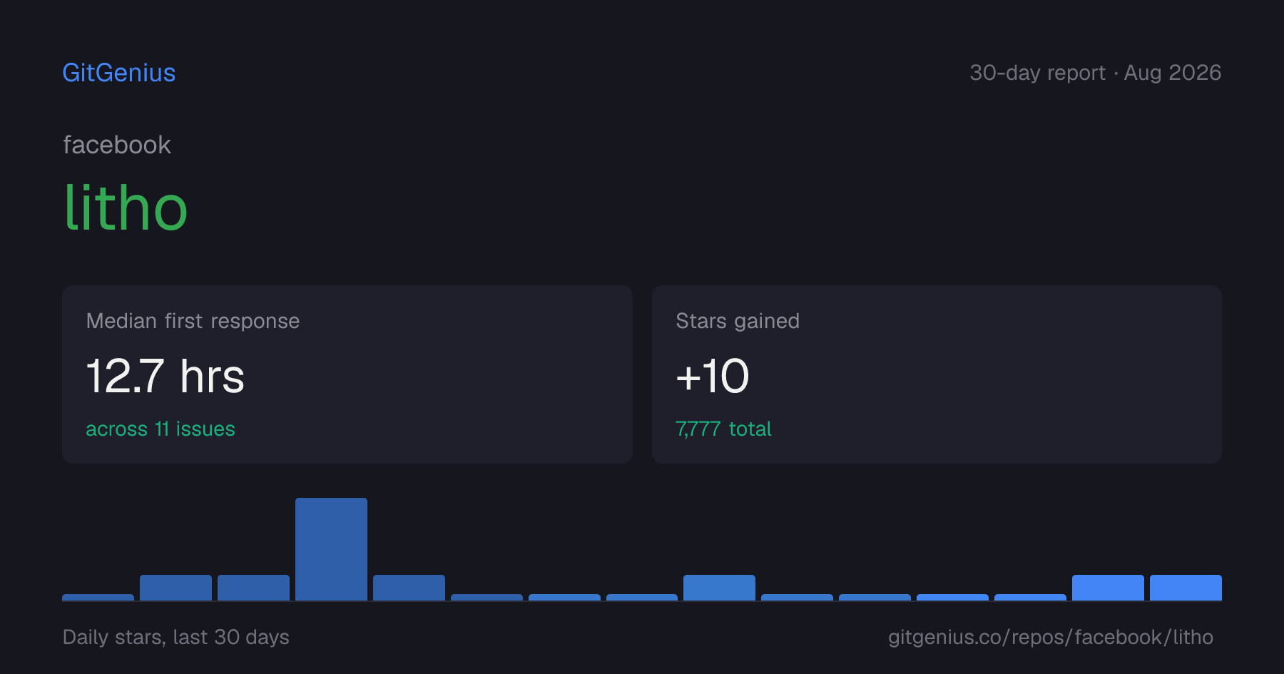Click the tallest bar in the stars chart
The height and width of the screenshot is (674, 1284).
point(331,549)
